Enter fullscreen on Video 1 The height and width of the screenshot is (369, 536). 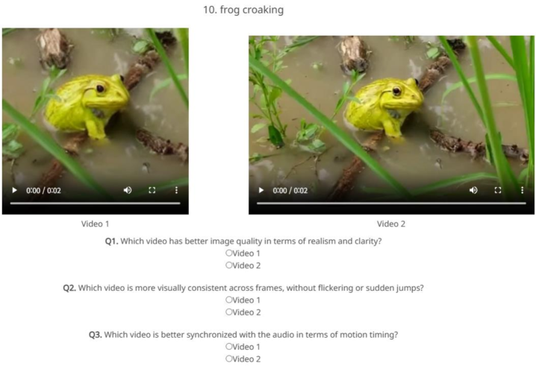tap(152, 190)
